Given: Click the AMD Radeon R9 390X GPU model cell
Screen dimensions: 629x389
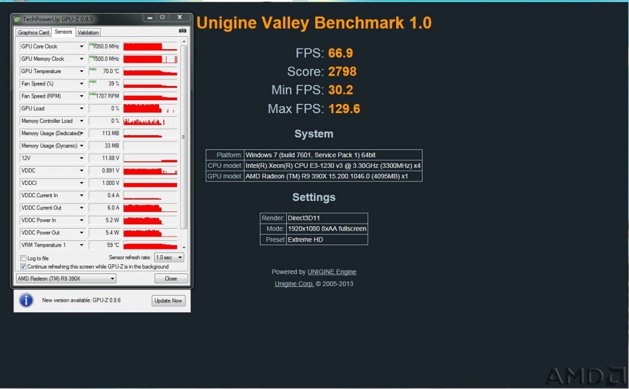Looking at the screenshot, I should (x=333, y=176).
